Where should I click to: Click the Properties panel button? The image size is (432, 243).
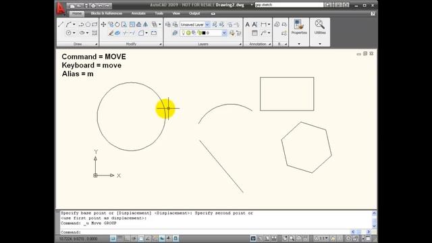299,27
